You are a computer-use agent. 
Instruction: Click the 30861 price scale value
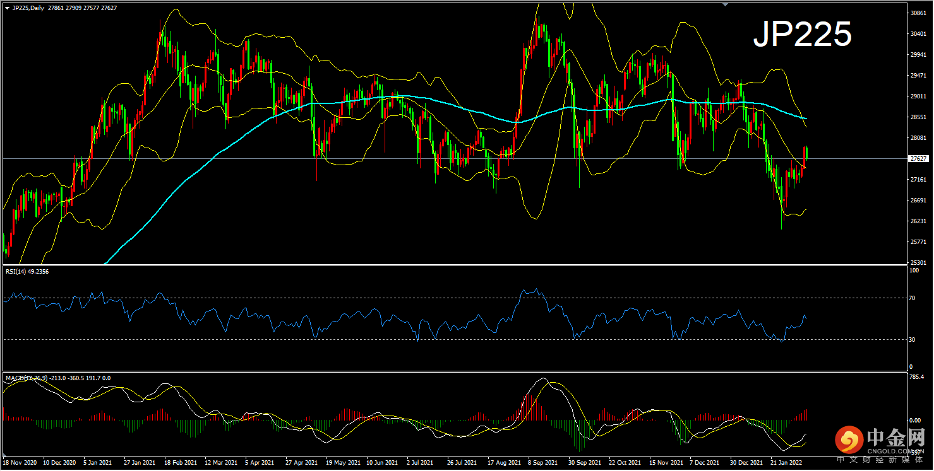[x=919, y=13]
